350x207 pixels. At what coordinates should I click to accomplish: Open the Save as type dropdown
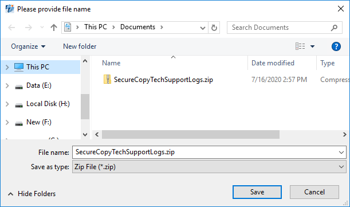click(209, 167)
